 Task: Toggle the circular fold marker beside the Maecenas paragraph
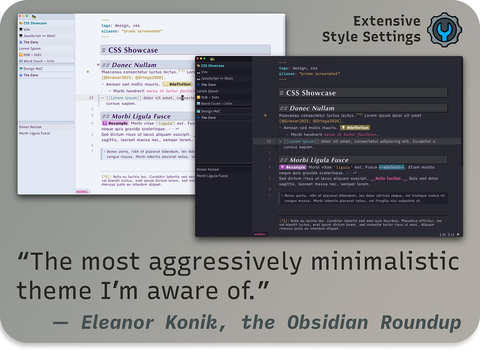point(87,72)
